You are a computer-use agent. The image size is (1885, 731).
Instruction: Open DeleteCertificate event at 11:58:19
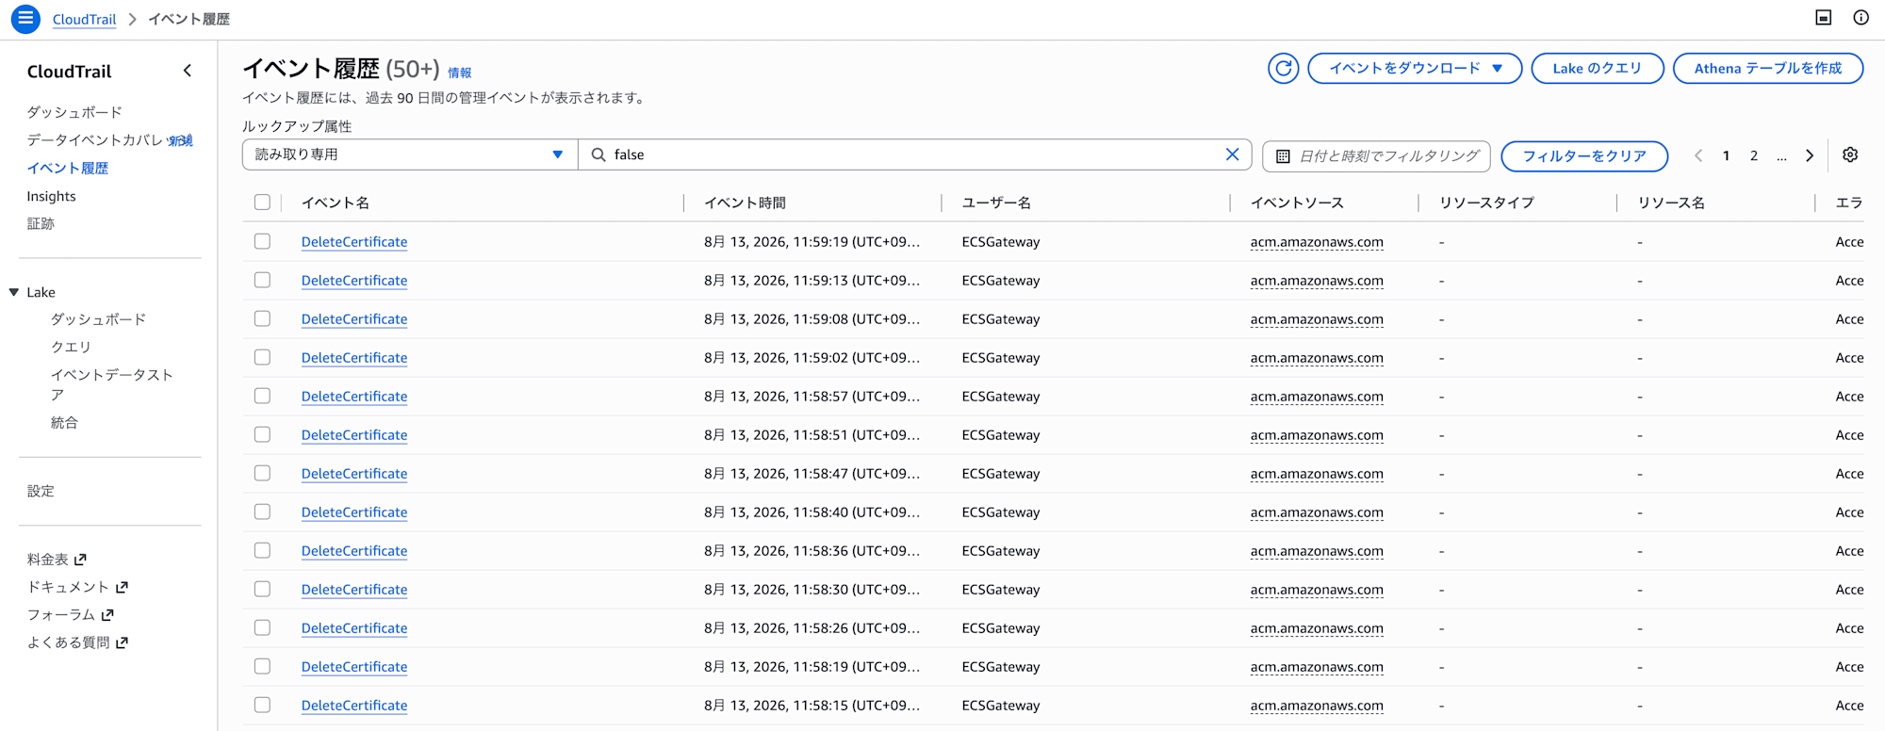[x=354, y=667]
